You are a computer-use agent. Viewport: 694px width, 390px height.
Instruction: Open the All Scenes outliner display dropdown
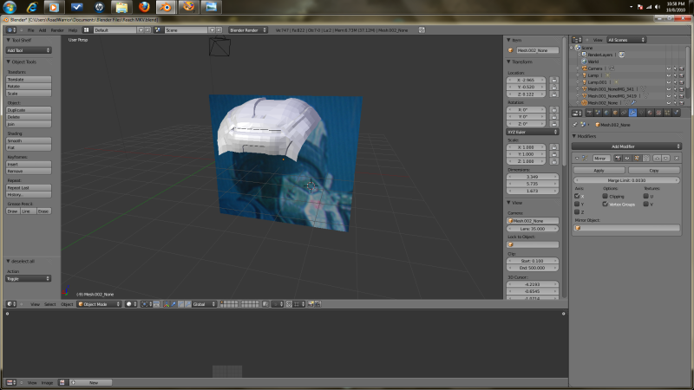[x=626, y=40]
